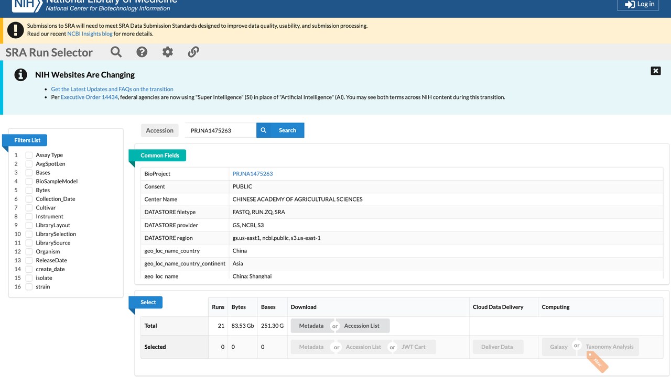Viewport: 671px width, 377px height.
Task: Click the Galaxy computing button
Action: point(559,347)
